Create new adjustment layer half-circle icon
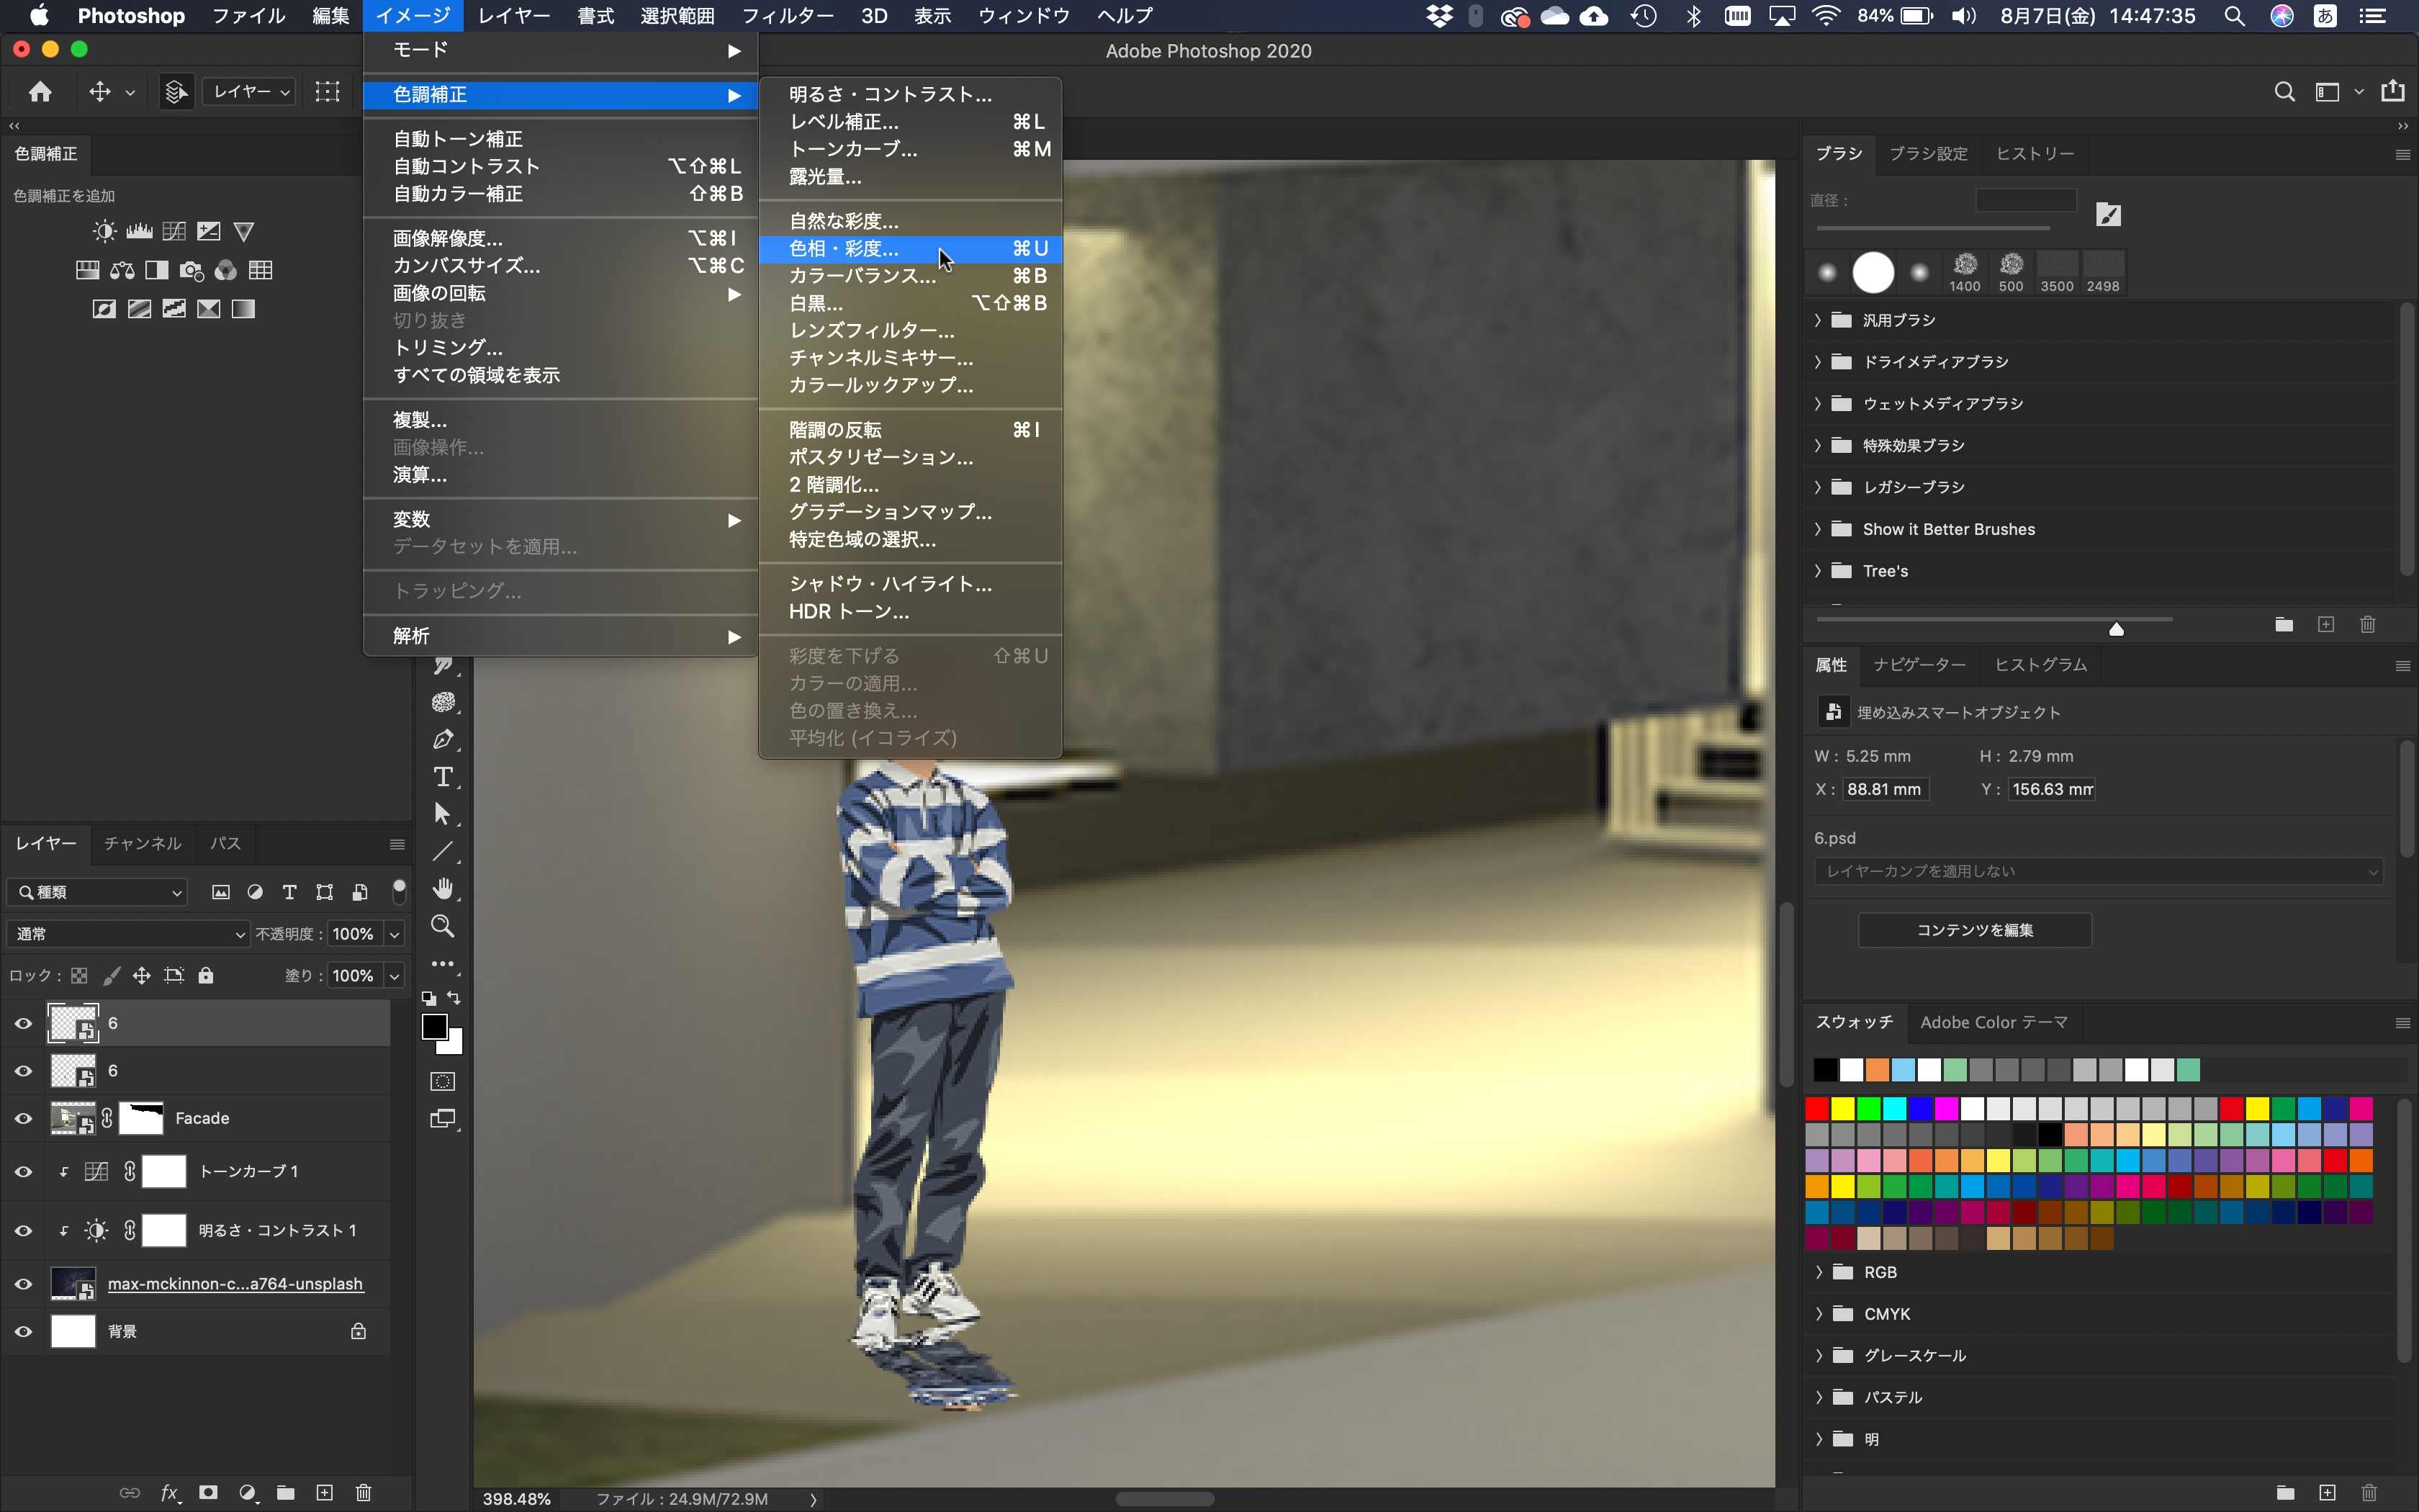The width and height of the screenshot is (2419, 1512). (247, 1493)
